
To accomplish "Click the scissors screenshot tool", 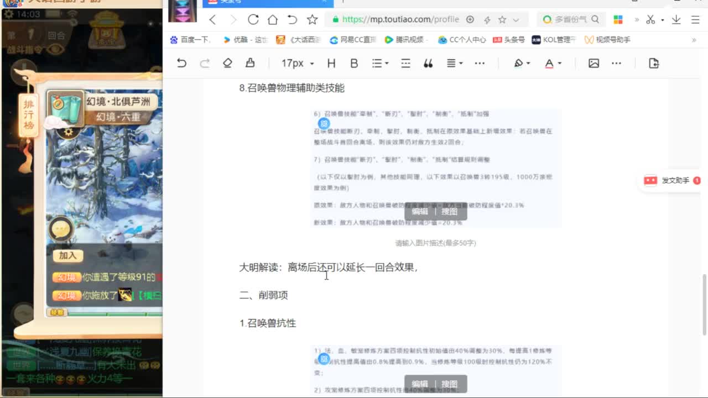I will click(650, 19).
